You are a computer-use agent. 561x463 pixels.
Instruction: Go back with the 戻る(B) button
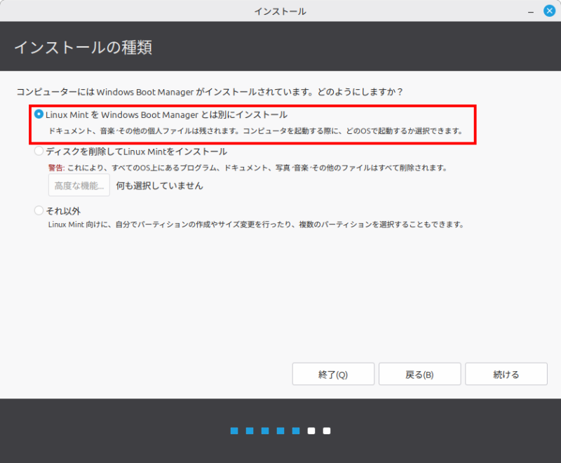pyautogui.click(x=419, y=375)
